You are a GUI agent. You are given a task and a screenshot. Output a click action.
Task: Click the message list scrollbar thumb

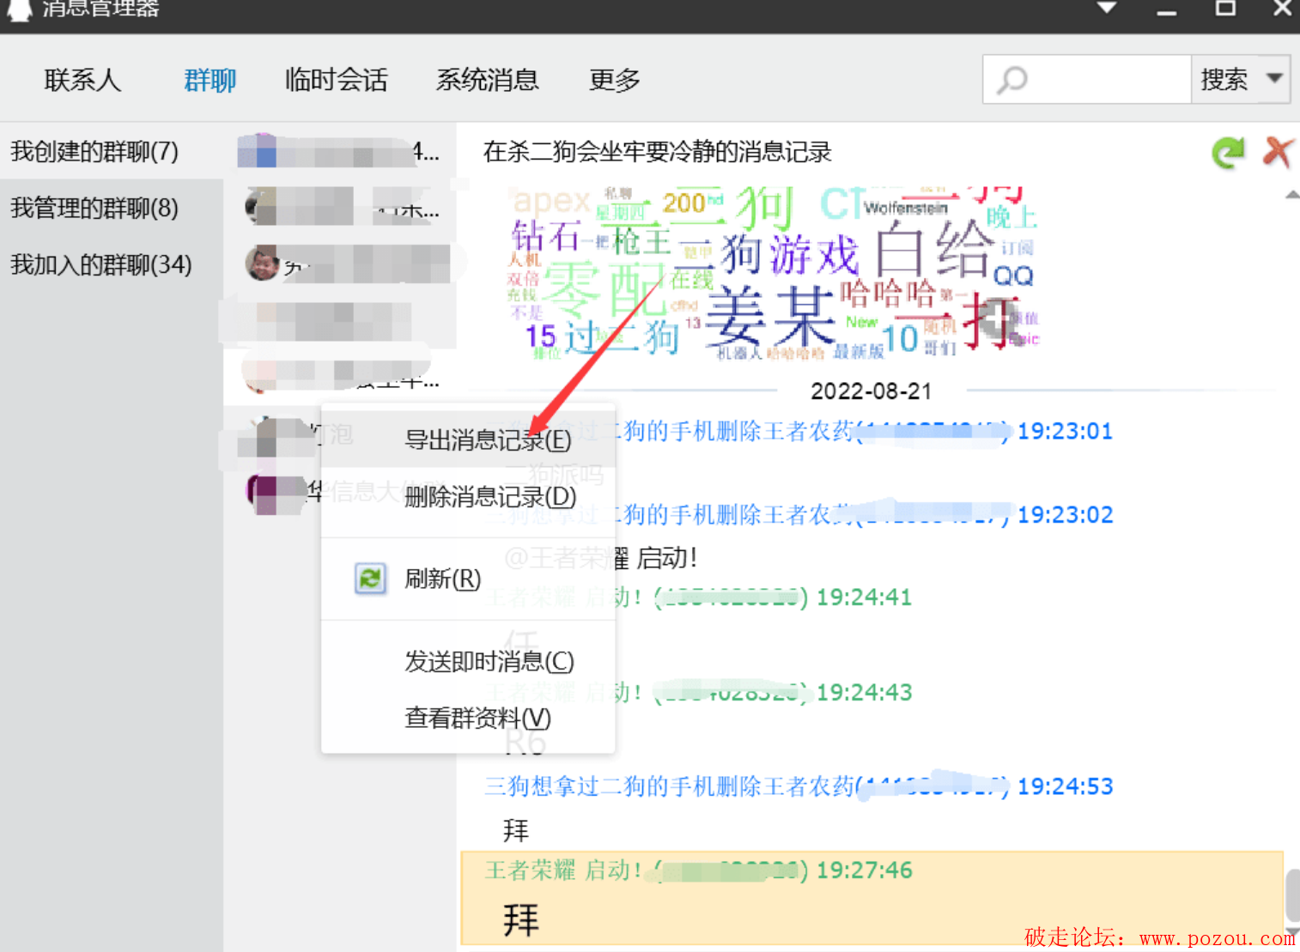(1292, 895)
